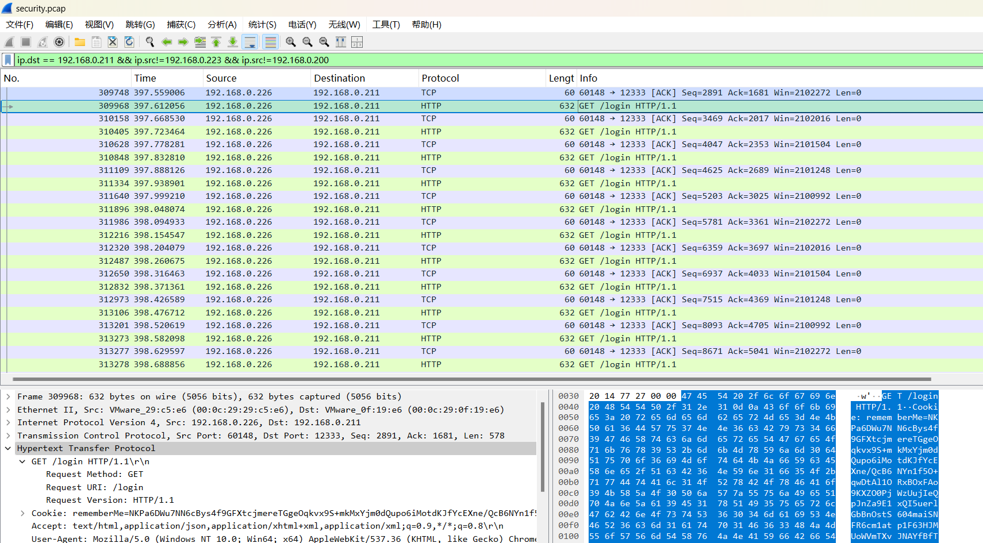Collapse the Hypertext Transfer Protocol node
The width and height of the screenshot is (983, 543).
[x=8, y=448]
